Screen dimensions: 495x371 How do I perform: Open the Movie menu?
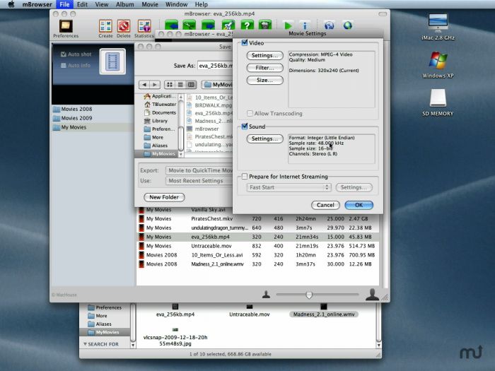pos(150,4)
